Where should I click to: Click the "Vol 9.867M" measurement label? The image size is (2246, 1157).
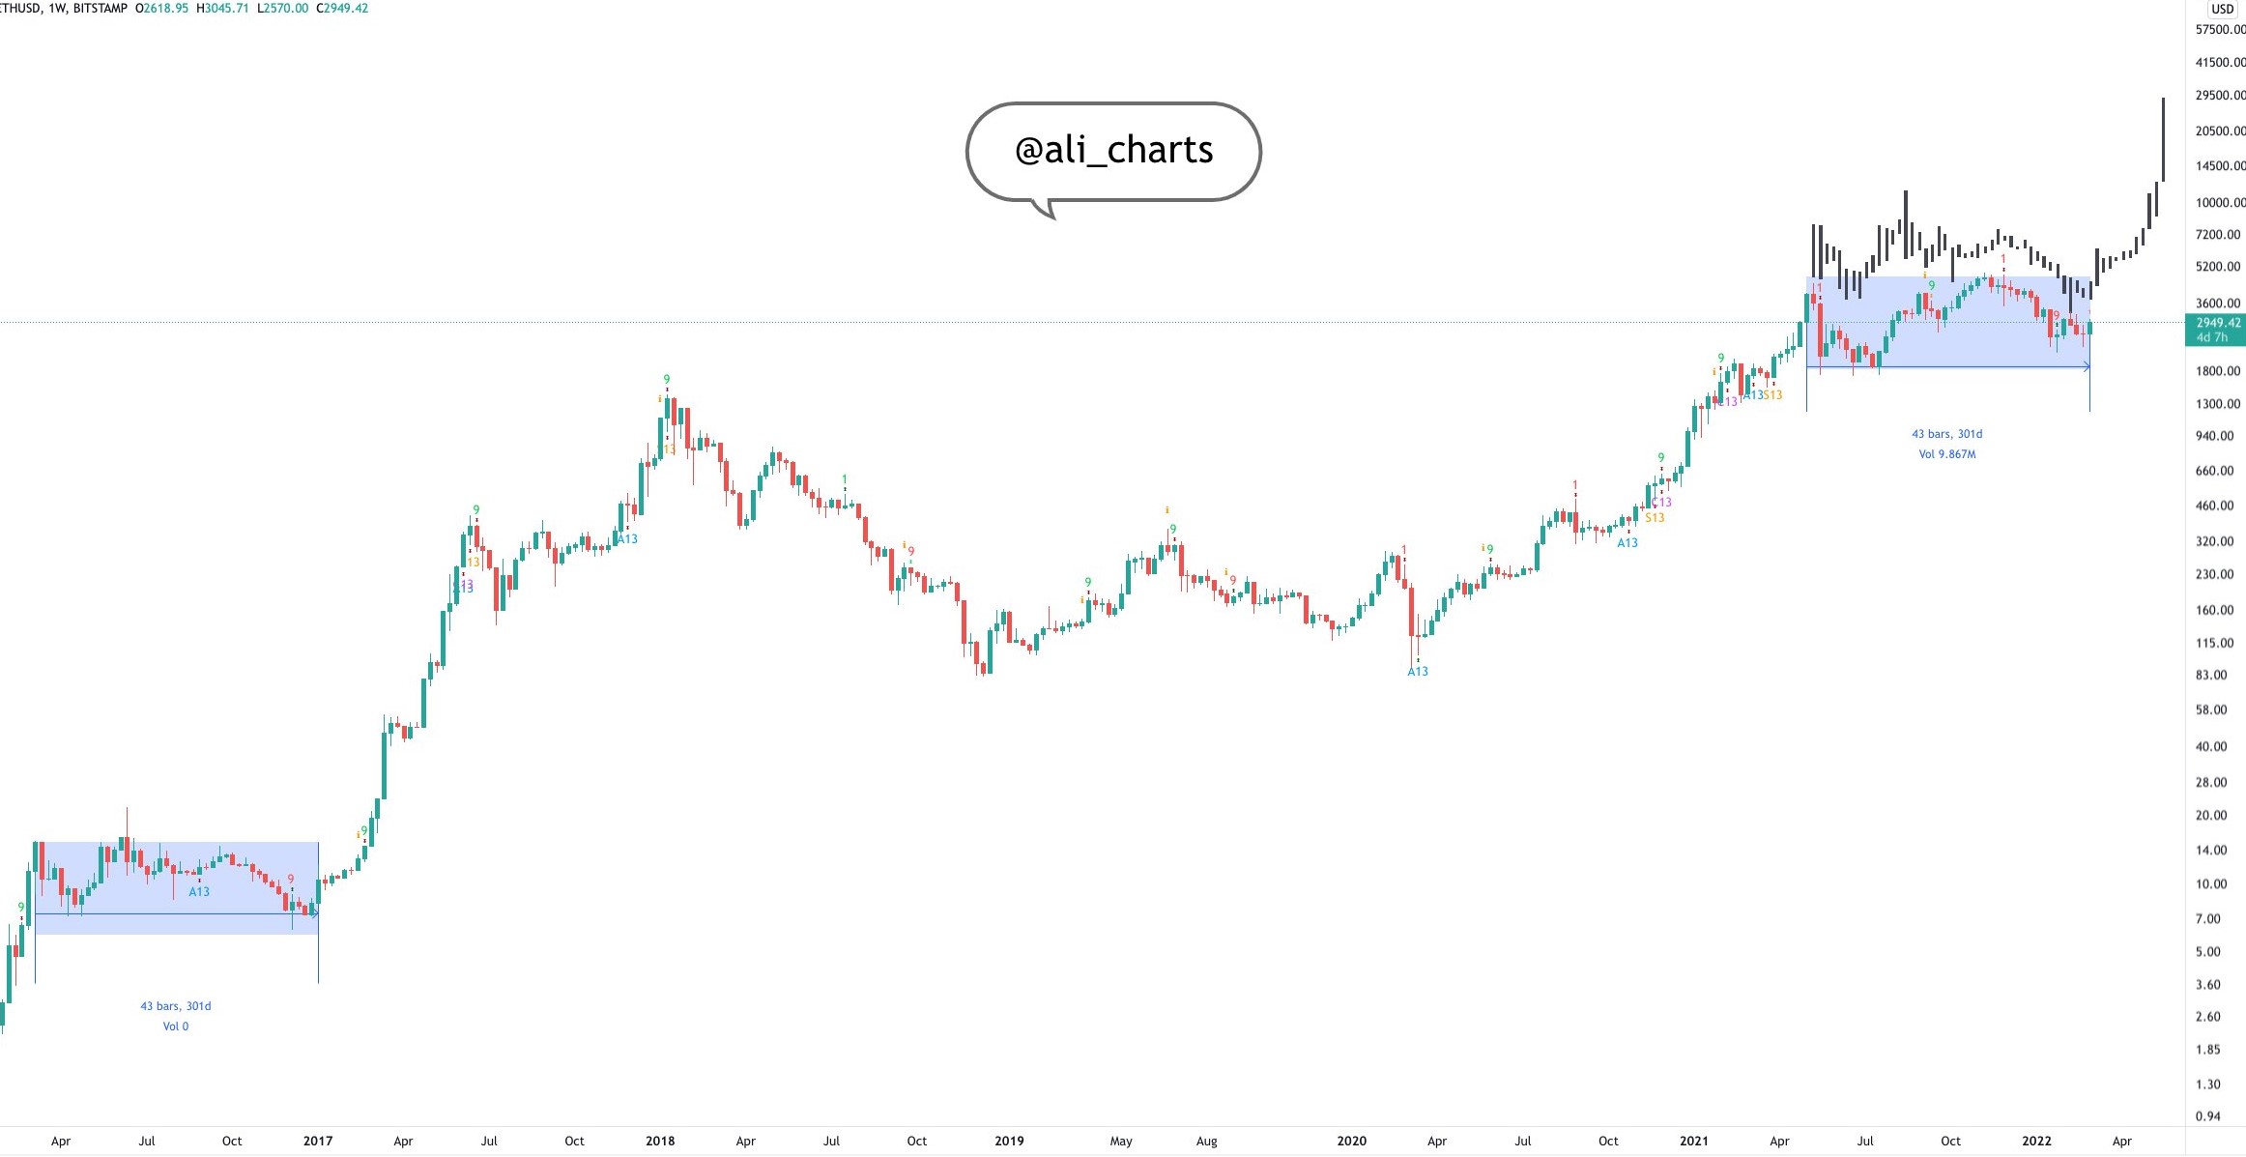[1946, 454]
